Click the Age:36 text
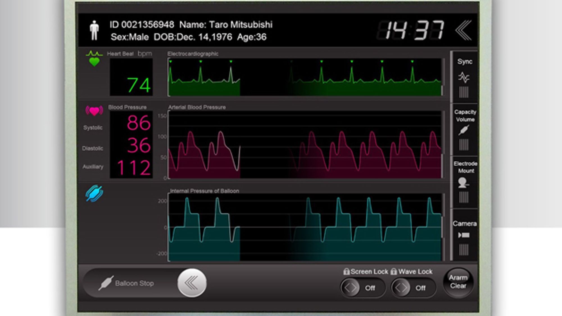562x316 pixels. (252, 37)
